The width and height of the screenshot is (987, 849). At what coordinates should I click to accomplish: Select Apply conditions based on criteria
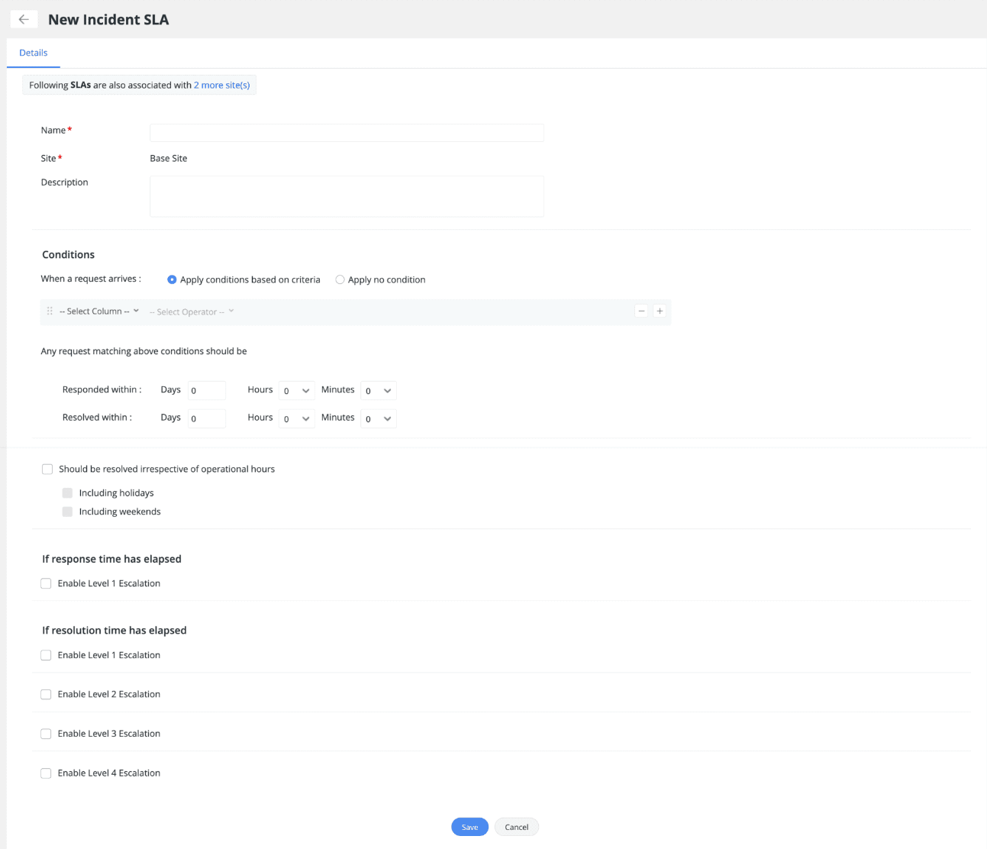coord(172,279)
